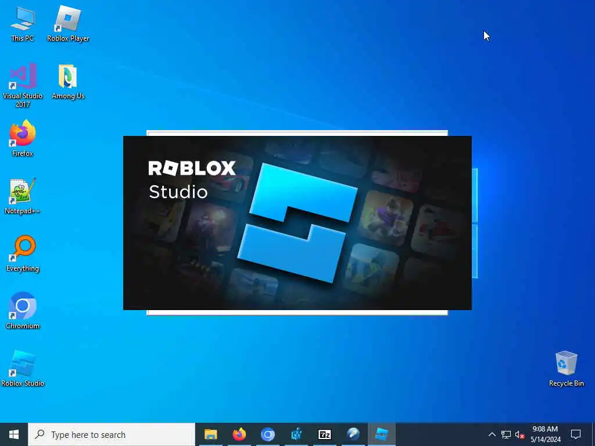Open File Explorer from the taskbar
The width and height of the screenshot is (595, 446).
[x=210, y=434]
